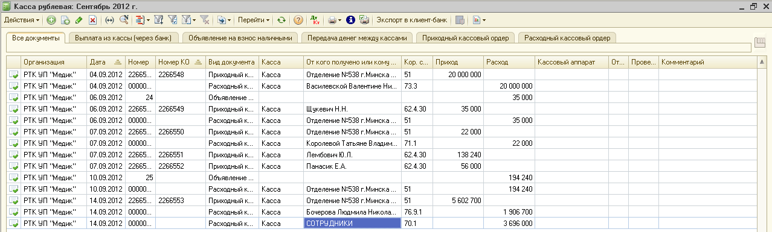Disable filter with crossed funnel icon
Viewport: 772px width, 232px height.
[205, 20]
